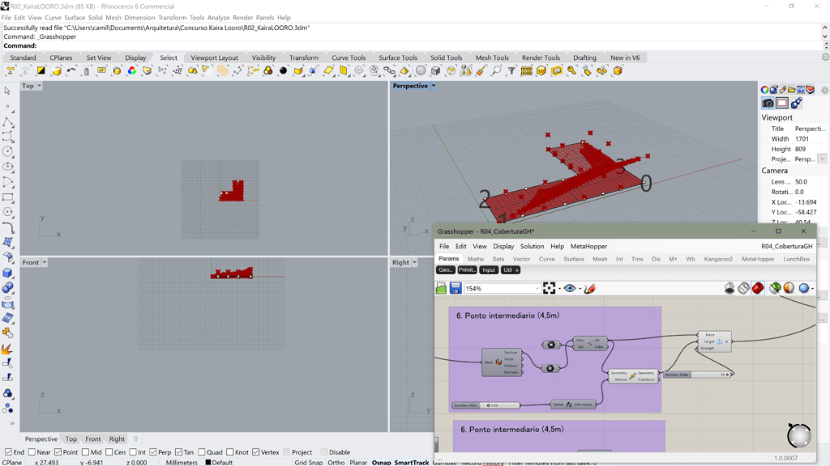The height and width of the screenshot is (466, 830).
Task: Open the Analyze menu in Rhino
Action: click(218, 18)
